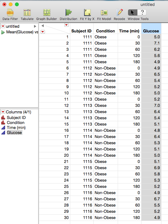Viewport: 168px width, 224px height.
Task: Select Subject ID in Columns list
Action: [x=16, y=117]
